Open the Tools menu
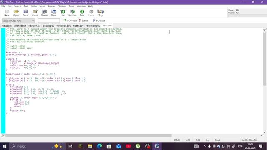This screenshot has height=150, width=267. [x=71, y=7]
